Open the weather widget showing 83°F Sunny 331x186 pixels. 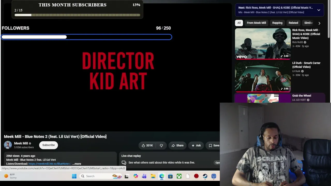tap(10, 176)
